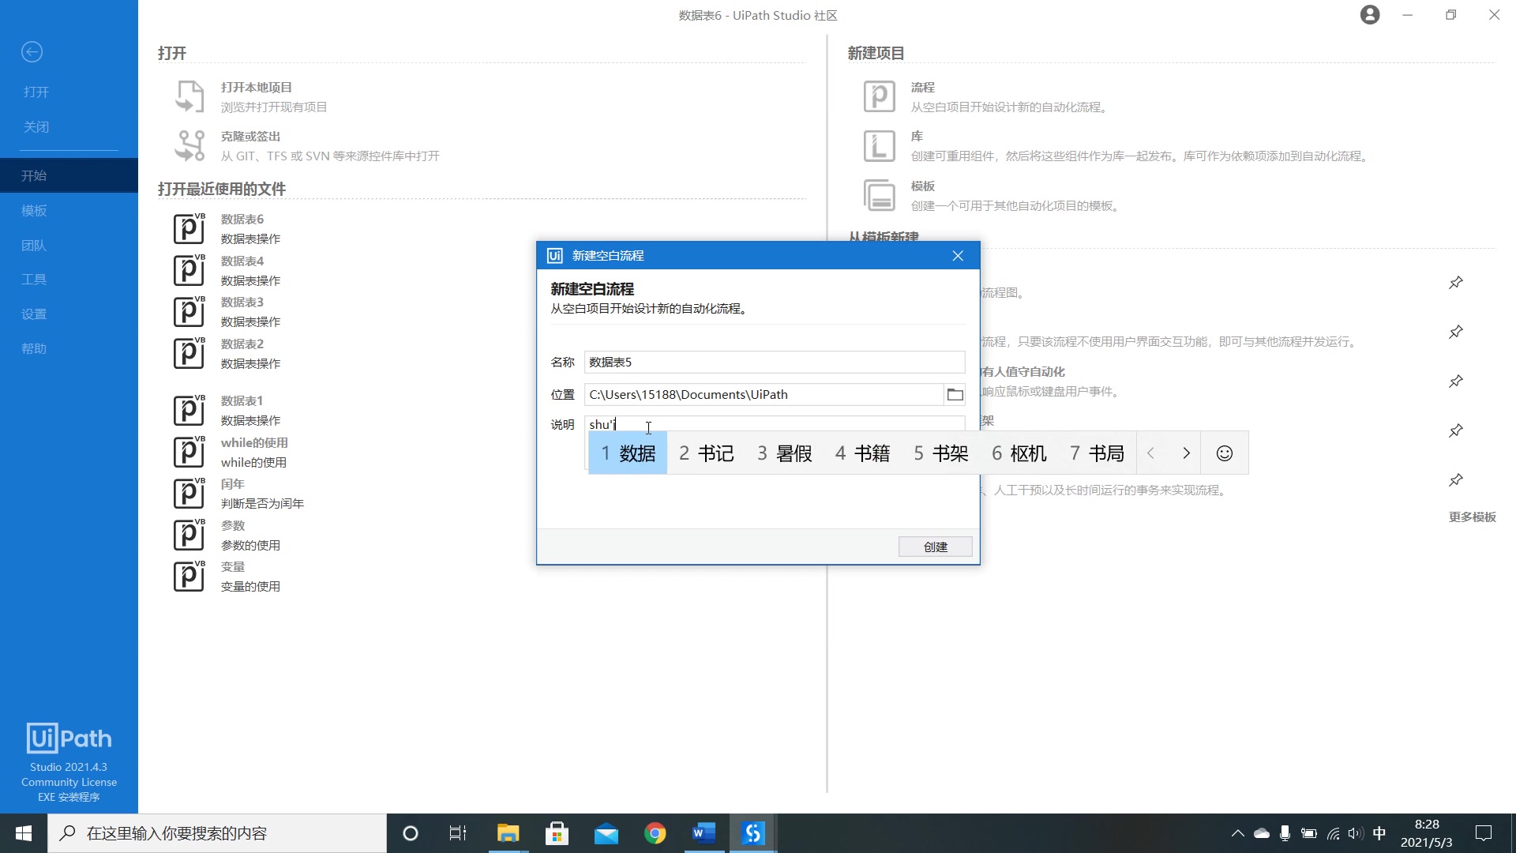The height and width of the screenshot is (853, 1516).
Task: Select the 模板 icon under 新建项目
Action: point(879,195)
